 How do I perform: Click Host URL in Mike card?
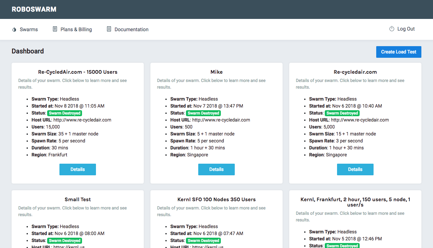(x=210, y=120)
